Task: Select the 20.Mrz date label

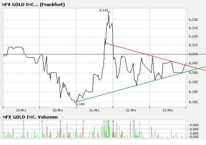Action: pyautogui.click(x=58, y=110)
